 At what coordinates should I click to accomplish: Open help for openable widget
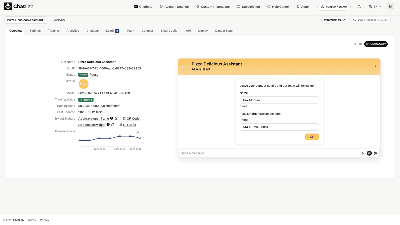pyautogui.click(x=108, y=125)
